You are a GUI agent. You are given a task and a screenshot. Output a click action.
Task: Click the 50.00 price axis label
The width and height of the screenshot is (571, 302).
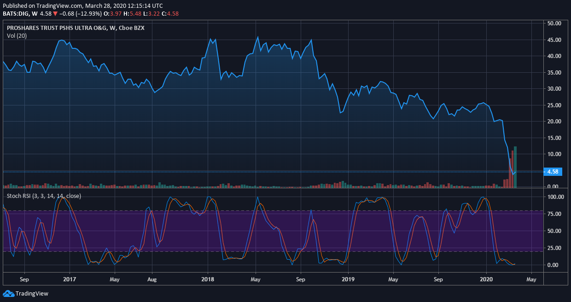pyautogui.click(x=554, y=23)
